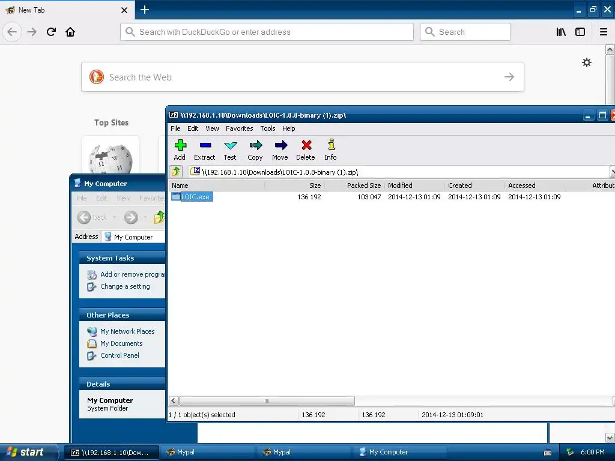Click the 7-Zip archive path address field

coord(398,172)
